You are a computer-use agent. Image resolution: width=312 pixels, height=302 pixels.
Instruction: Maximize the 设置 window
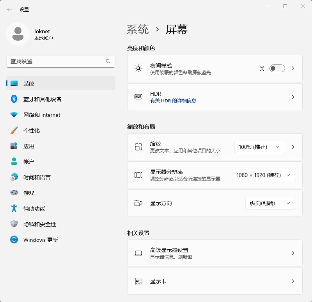pos(285,6)
